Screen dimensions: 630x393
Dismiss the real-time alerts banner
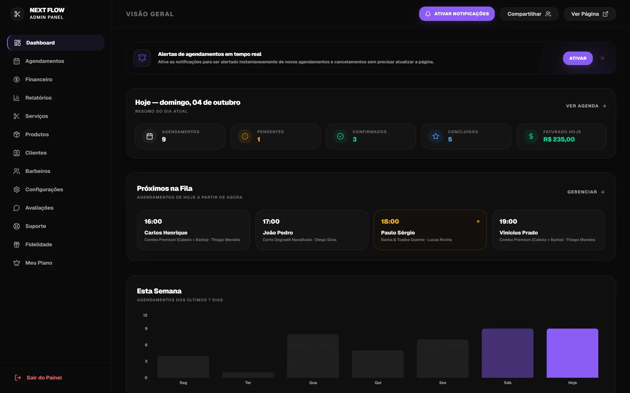tap(602, 58)
